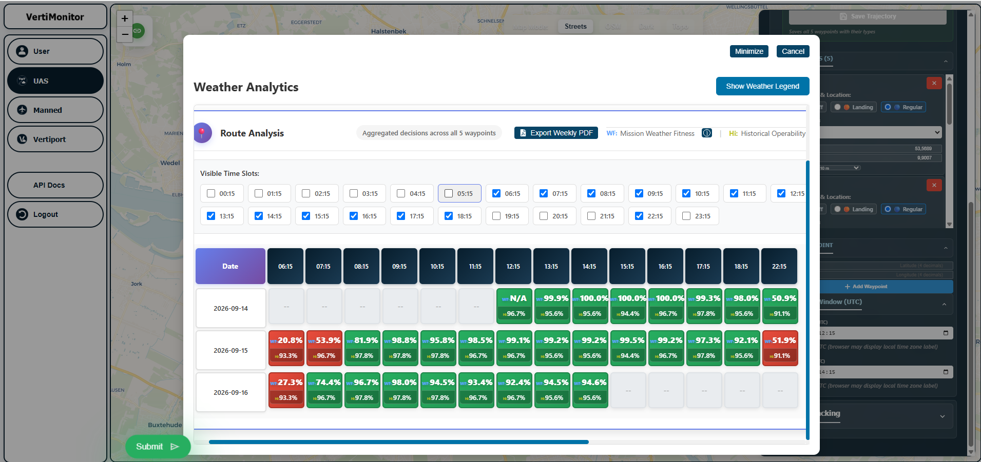Open the waypoint dropdown select box
Screen dimensions: 981x462
tap(881, 132)
